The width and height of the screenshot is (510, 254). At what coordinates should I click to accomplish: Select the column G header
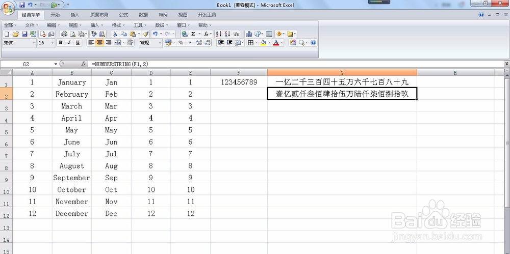[342, 72]
